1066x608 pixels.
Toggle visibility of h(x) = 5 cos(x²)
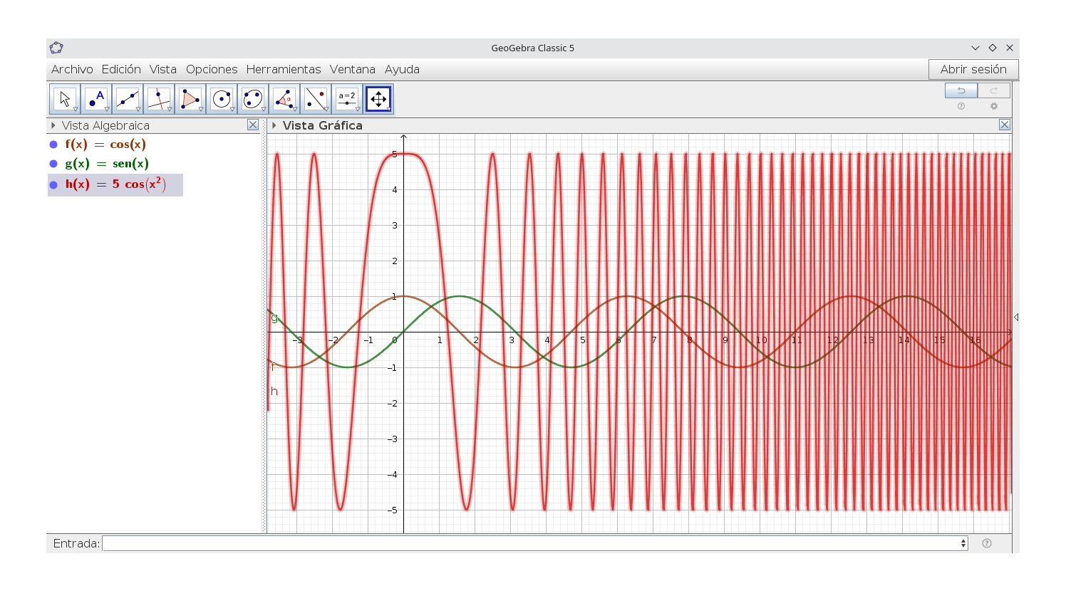(53, 185)
